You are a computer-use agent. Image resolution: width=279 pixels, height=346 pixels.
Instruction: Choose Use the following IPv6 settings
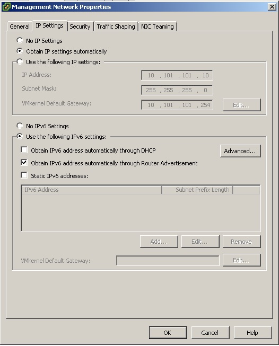[x=20, y=136]
